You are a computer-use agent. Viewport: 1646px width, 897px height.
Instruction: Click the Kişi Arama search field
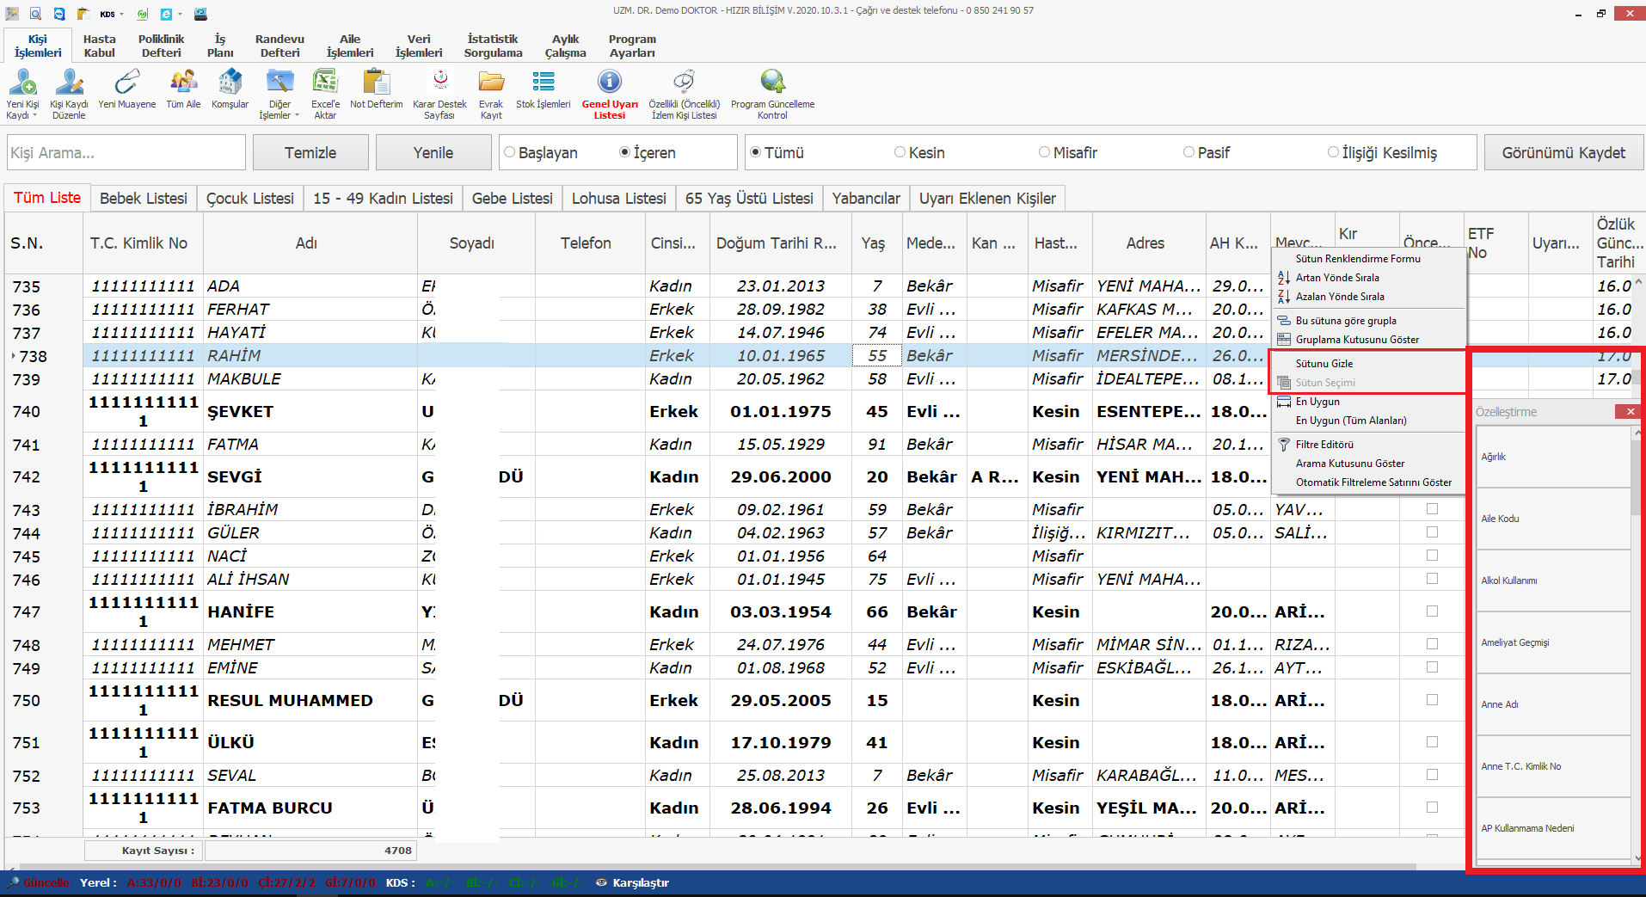[x=126, y=153]
